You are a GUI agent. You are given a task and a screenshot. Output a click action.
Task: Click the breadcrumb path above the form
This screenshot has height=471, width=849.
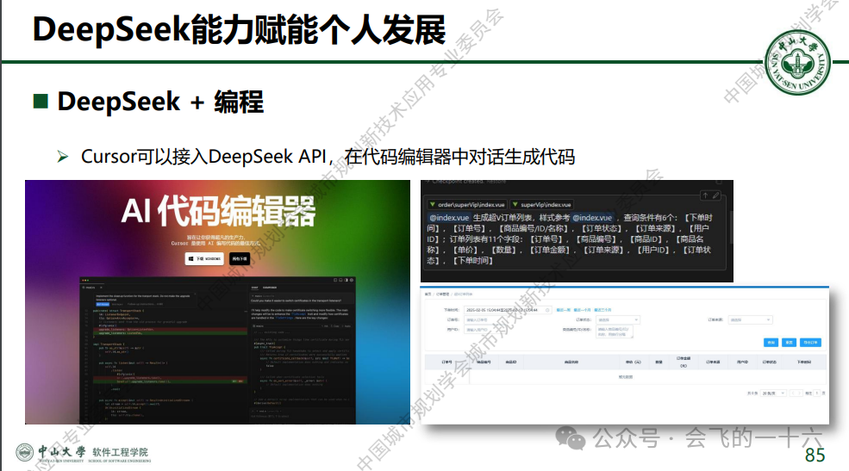[x=448, y=294]
